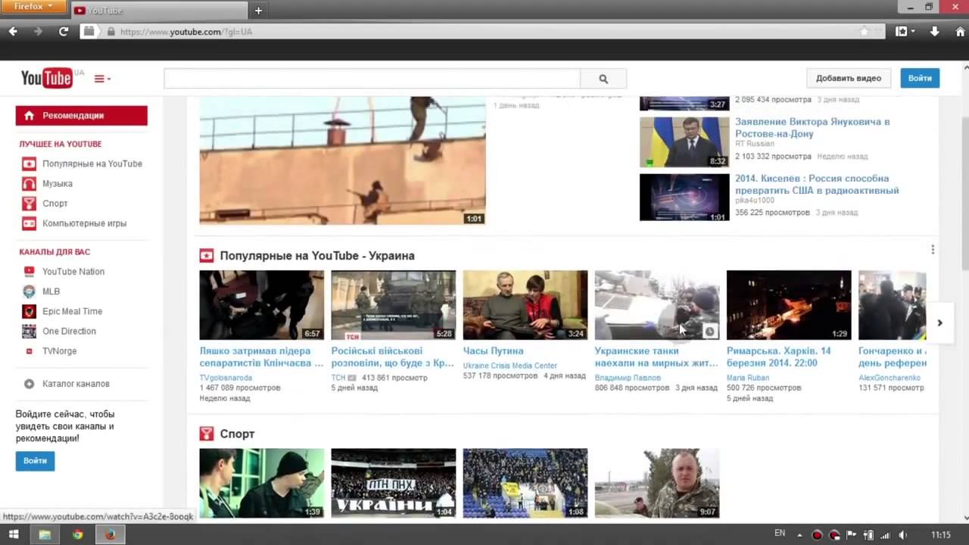Select Рекомендации in the sidebar

tap(81, 115)
